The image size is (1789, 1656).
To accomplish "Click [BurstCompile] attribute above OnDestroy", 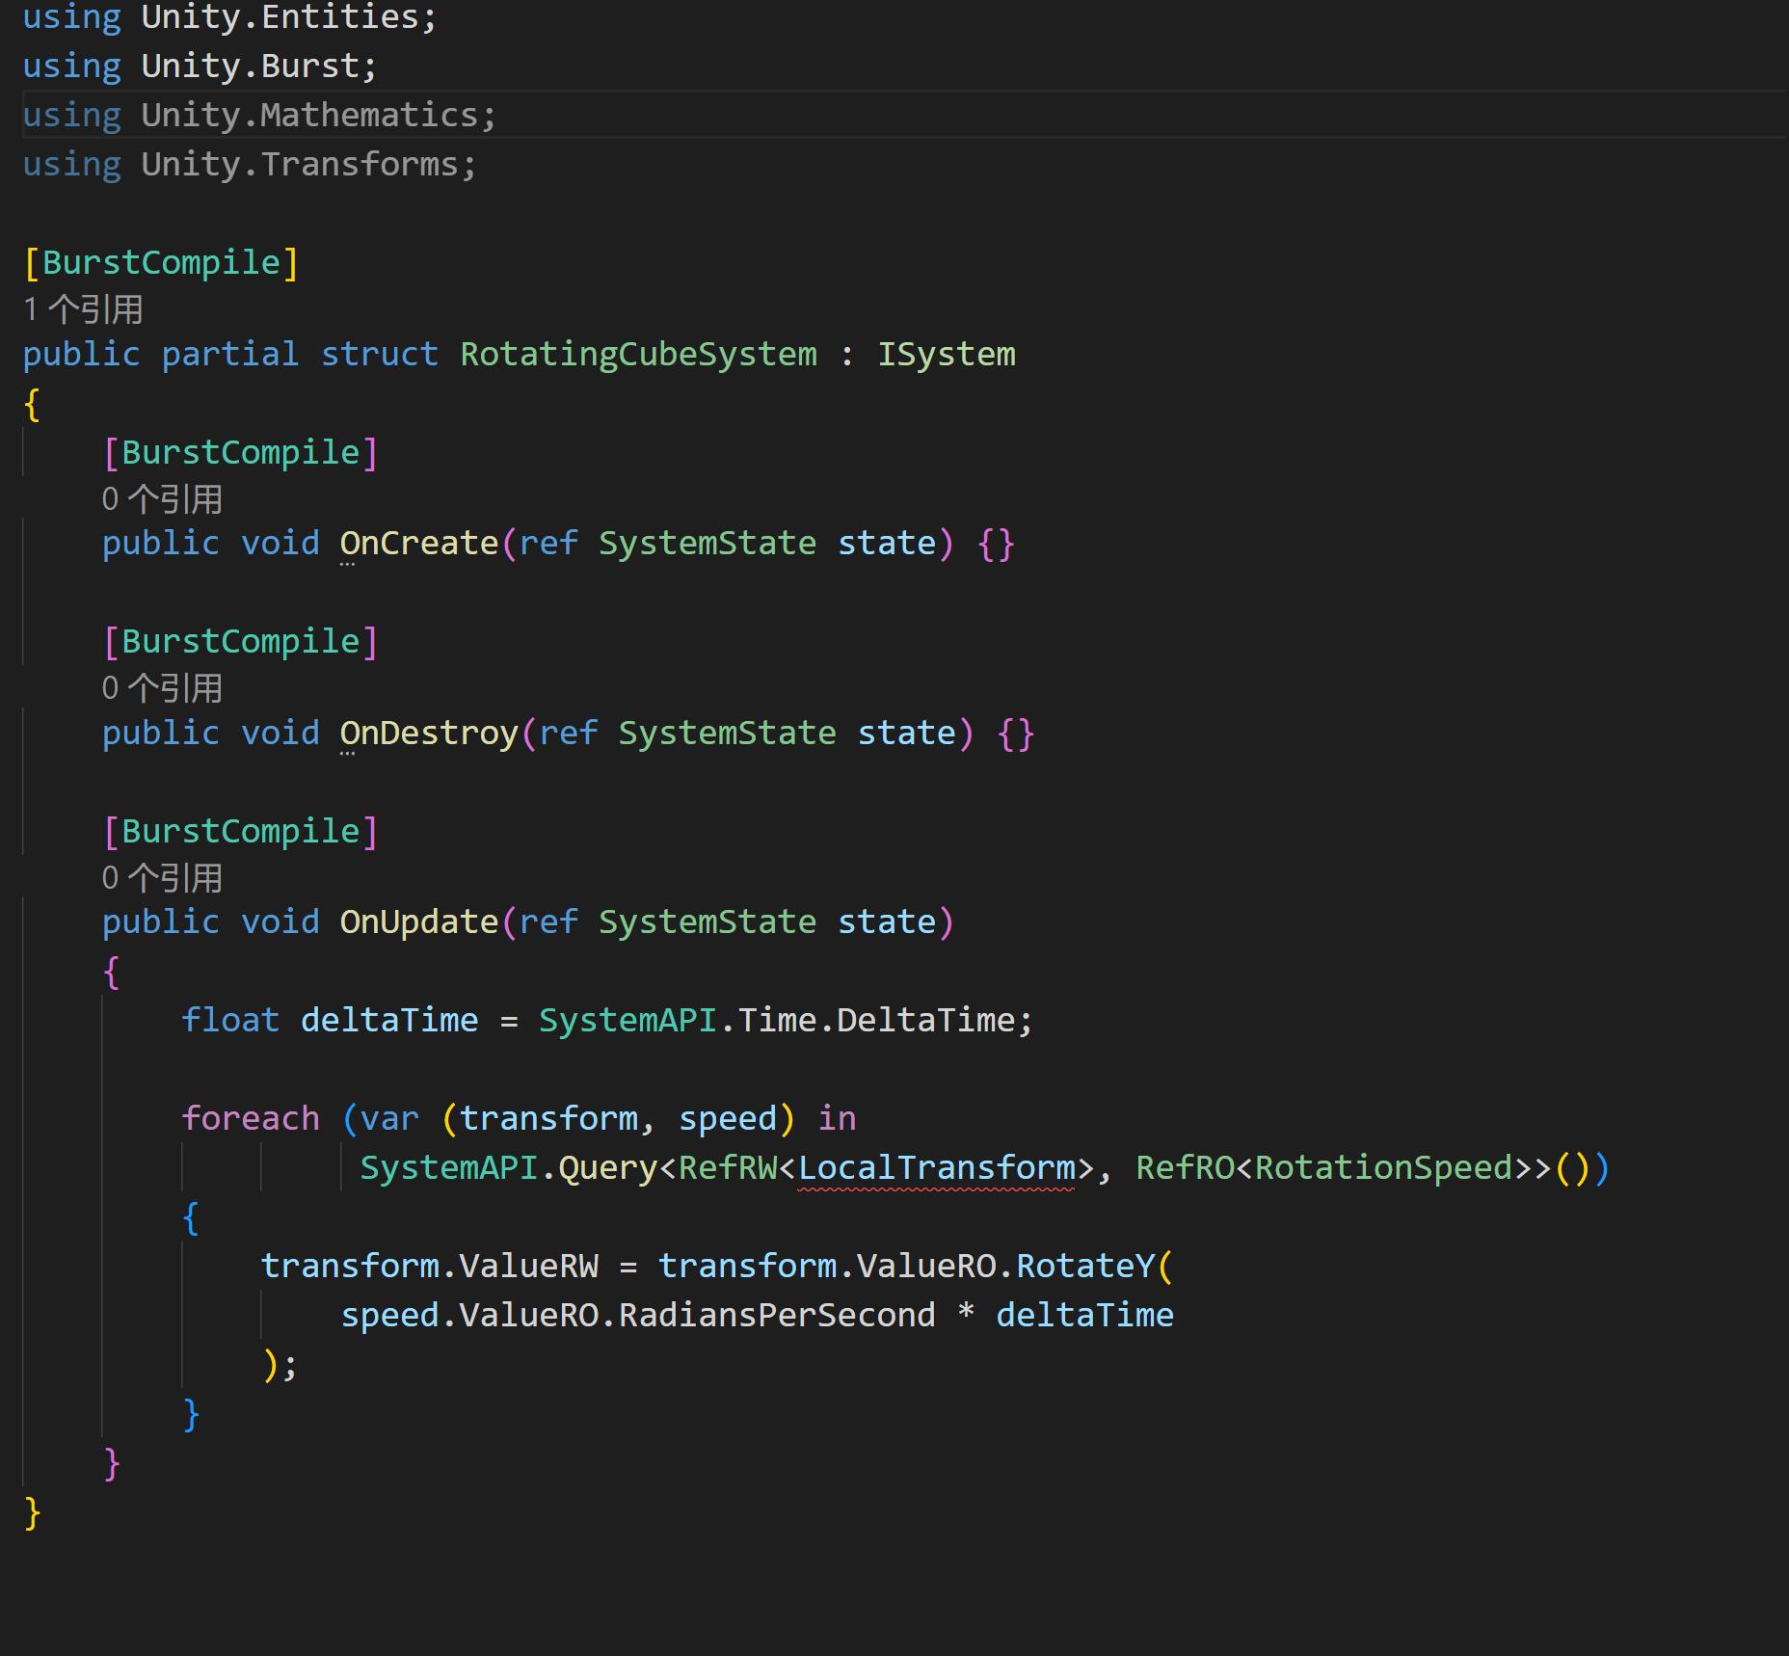I will [x=241, y=641].
